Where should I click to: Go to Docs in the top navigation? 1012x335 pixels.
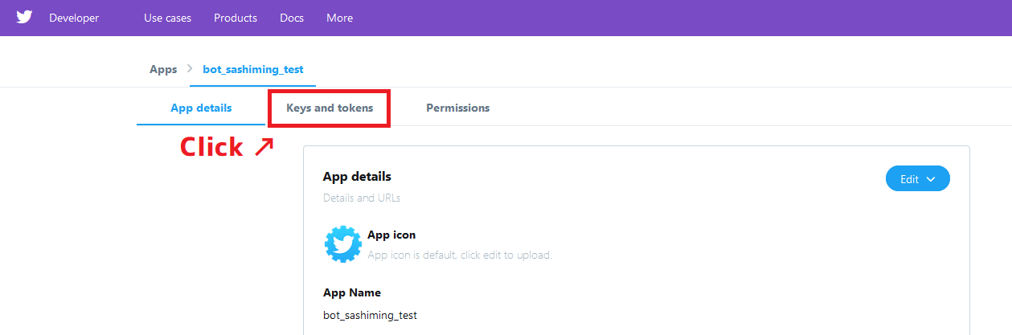click(x=292, y=18)
